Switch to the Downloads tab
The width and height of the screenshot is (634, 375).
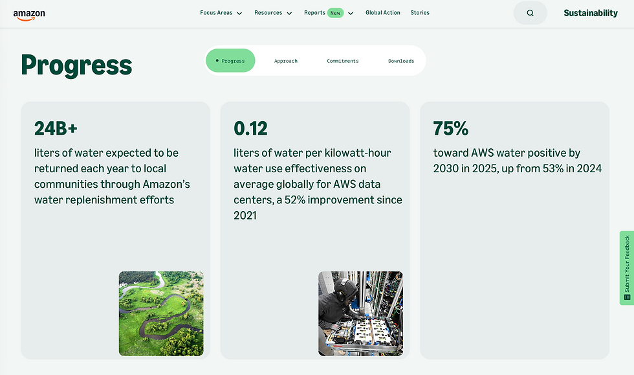401,61
